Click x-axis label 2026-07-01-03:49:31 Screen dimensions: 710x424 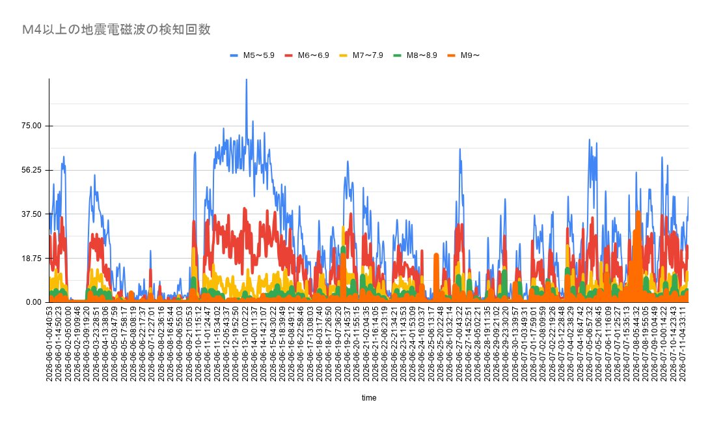click(523, 344)
